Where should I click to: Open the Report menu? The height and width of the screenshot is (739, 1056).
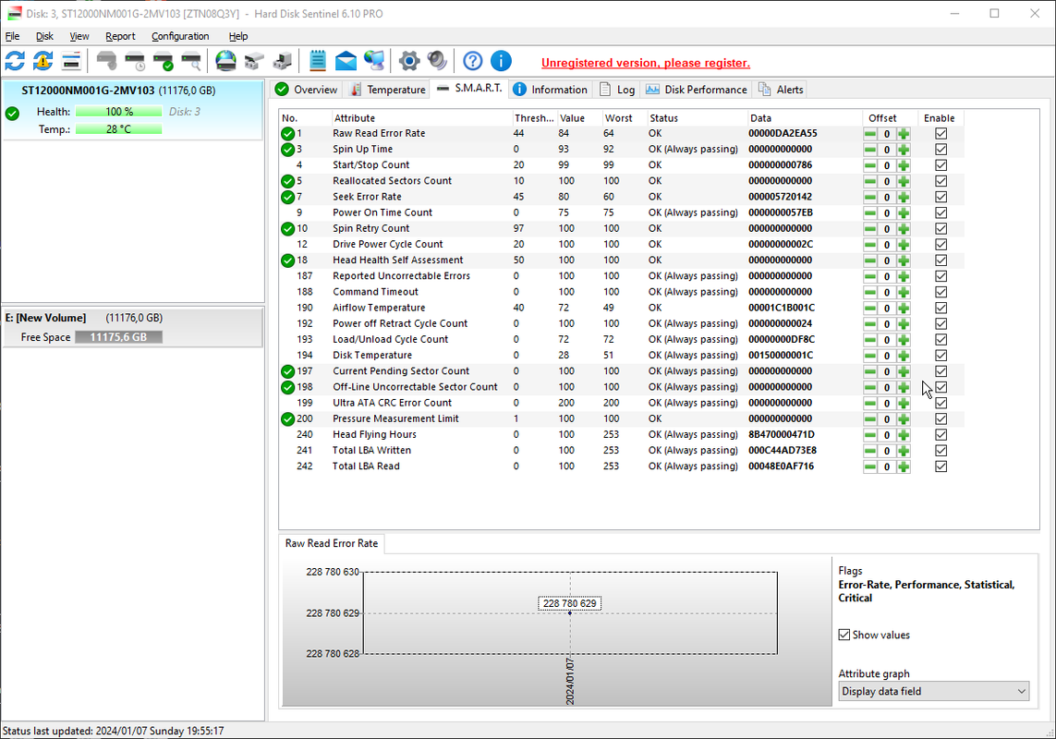[120, 36]
